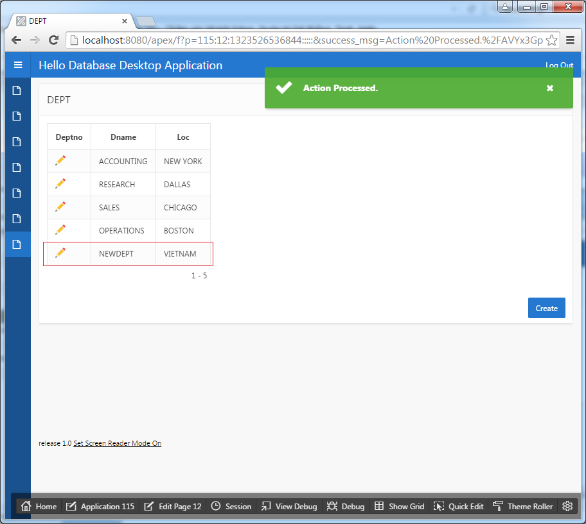Edit the OPERATIONS row with pencil icon

click(60, 230)
